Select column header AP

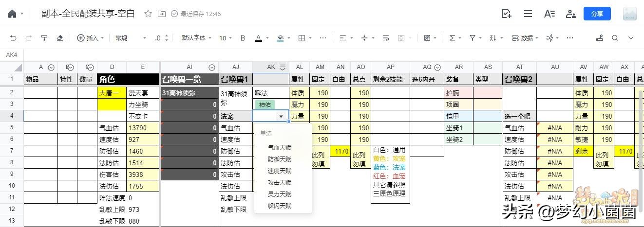tap(390, 68)
